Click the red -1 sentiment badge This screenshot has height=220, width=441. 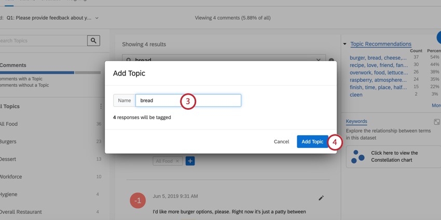coord(137,200)
